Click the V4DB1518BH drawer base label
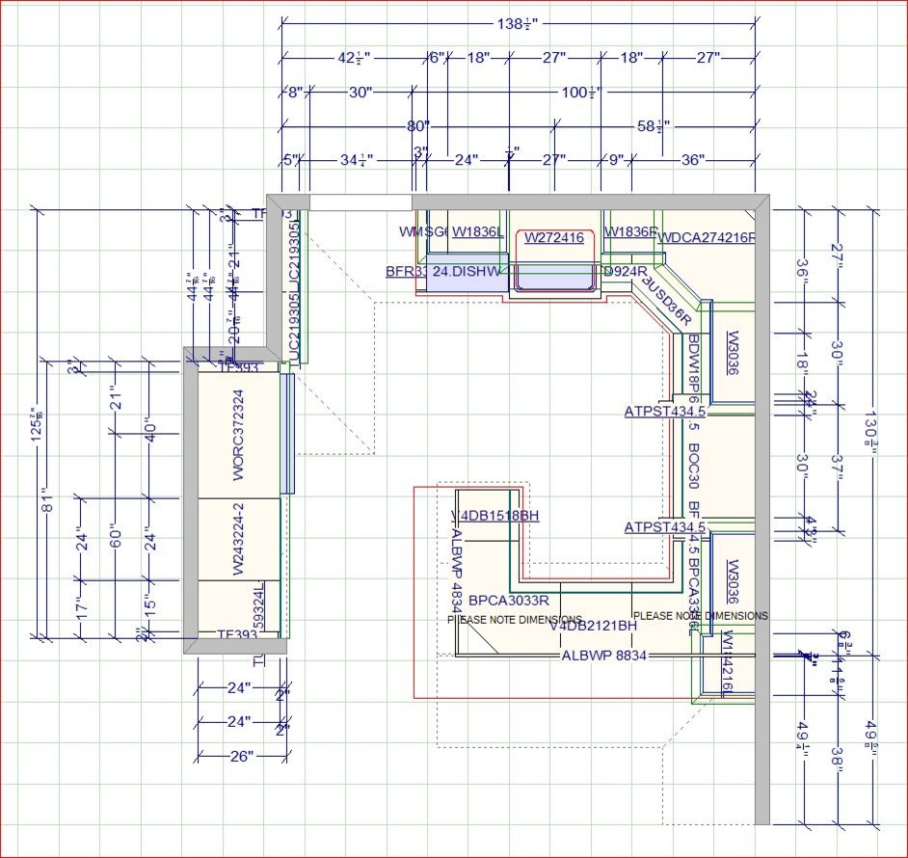 pos(495,515)
